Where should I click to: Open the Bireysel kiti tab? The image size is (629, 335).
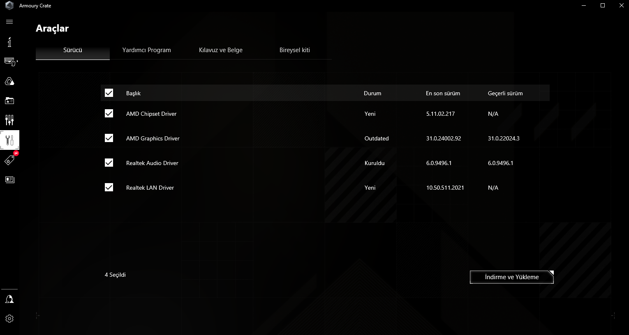pos(295,50)
